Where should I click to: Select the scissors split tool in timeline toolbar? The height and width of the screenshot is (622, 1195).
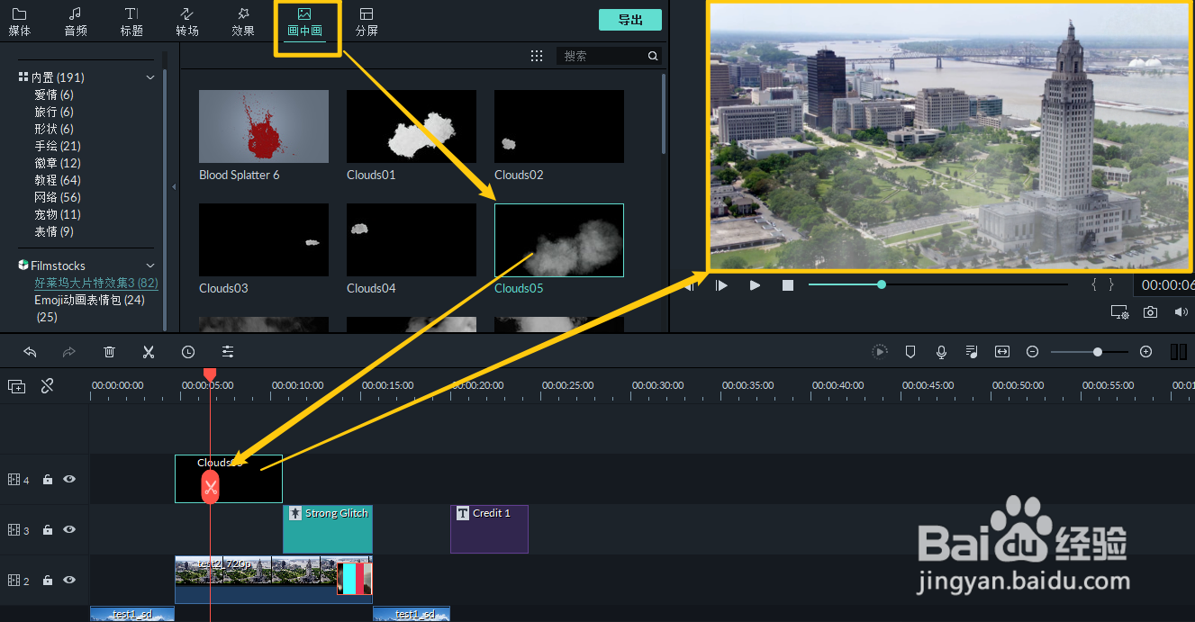149,351
